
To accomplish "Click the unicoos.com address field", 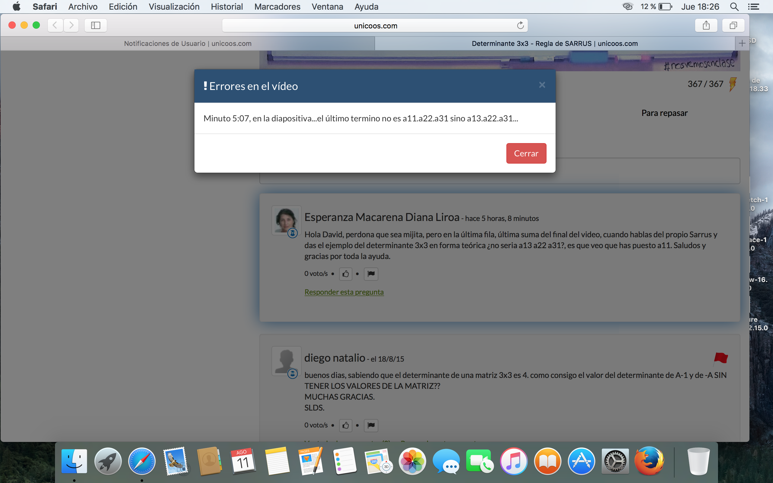I will coord(375,26).
